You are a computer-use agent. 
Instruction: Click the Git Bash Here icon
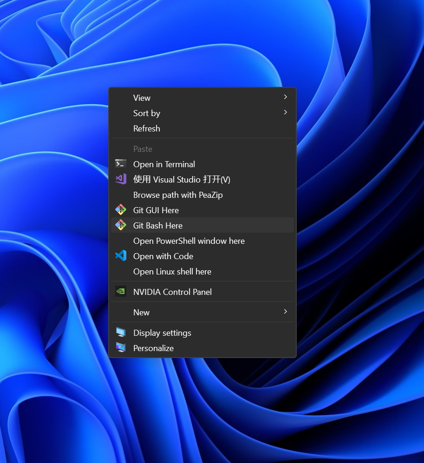(121, 225)
